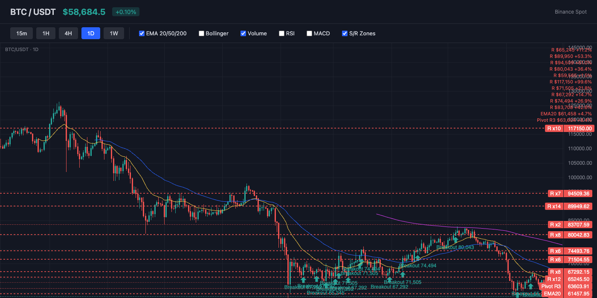
Task: Switch to the 1W weekly timeframe
Action: click(x=114, y=33)
